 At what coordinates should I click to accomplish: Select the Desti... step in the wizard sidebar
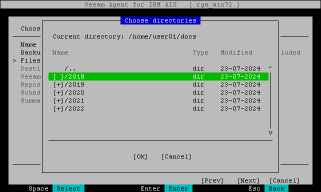coord(30,68)
